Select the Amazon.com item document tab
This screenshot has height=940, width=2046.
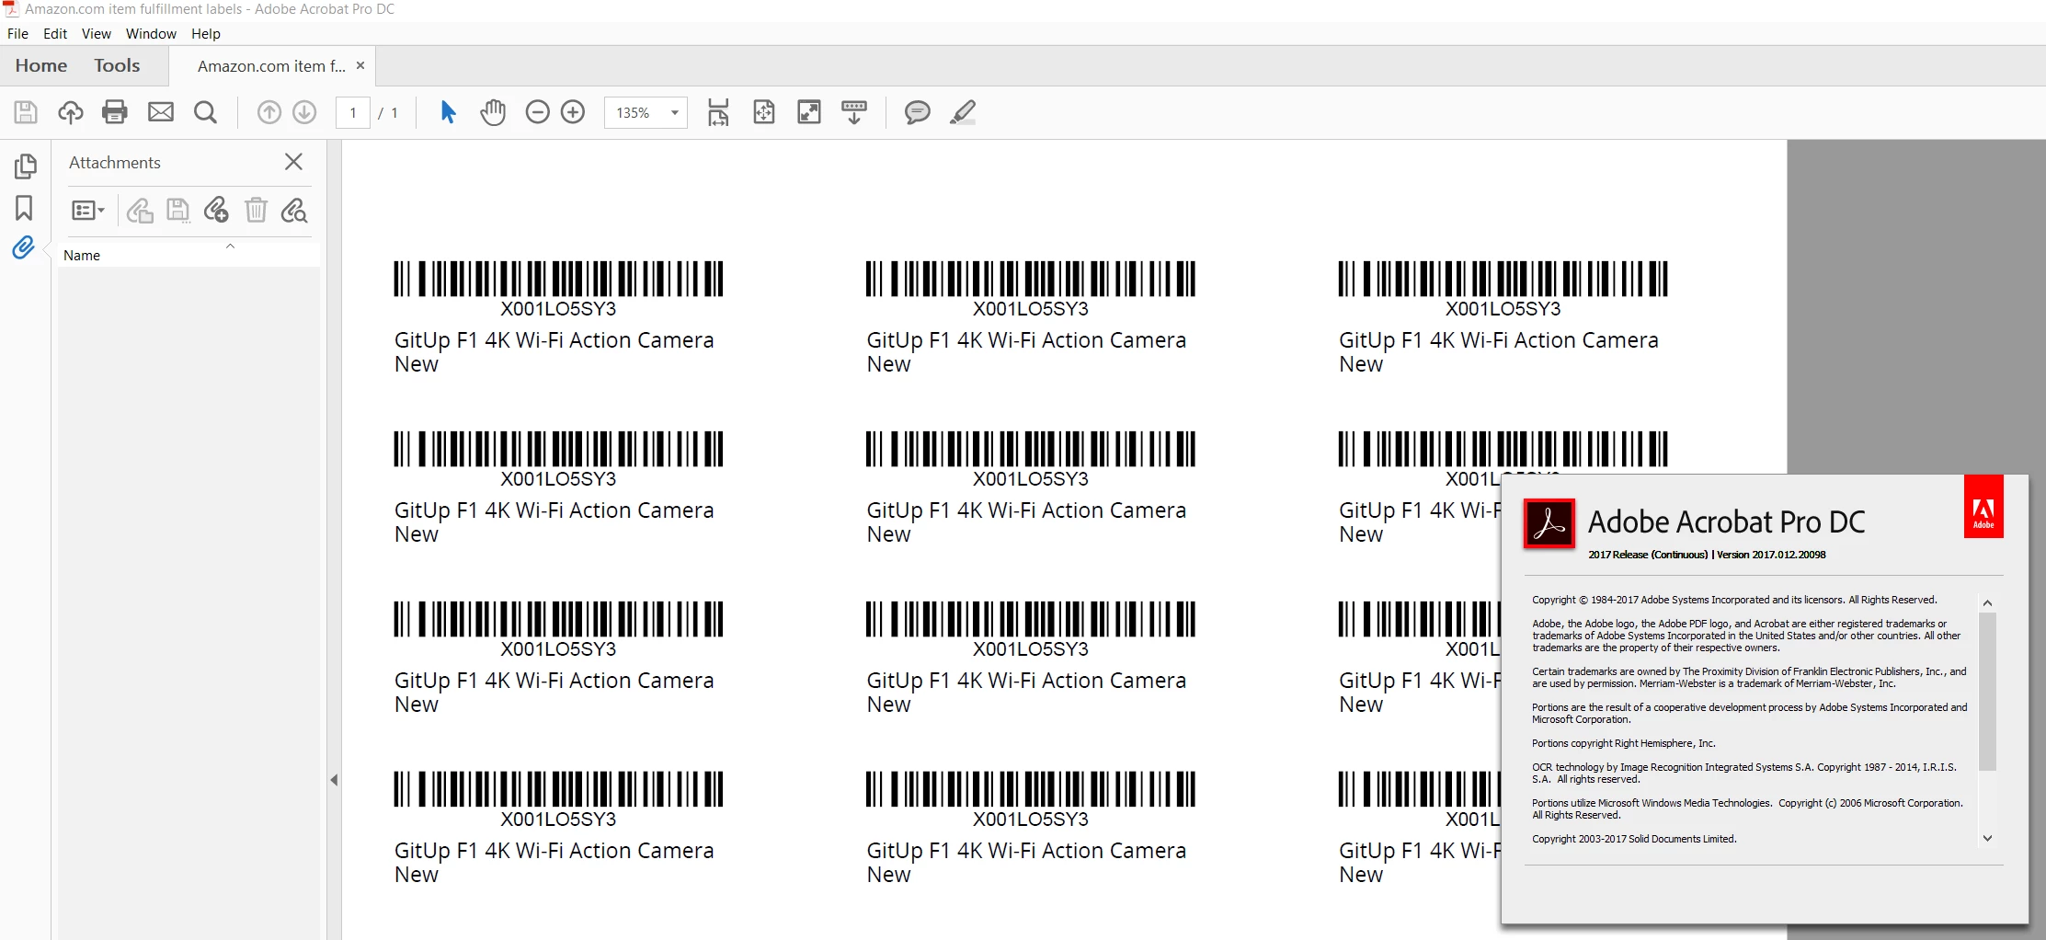(271, 66)
